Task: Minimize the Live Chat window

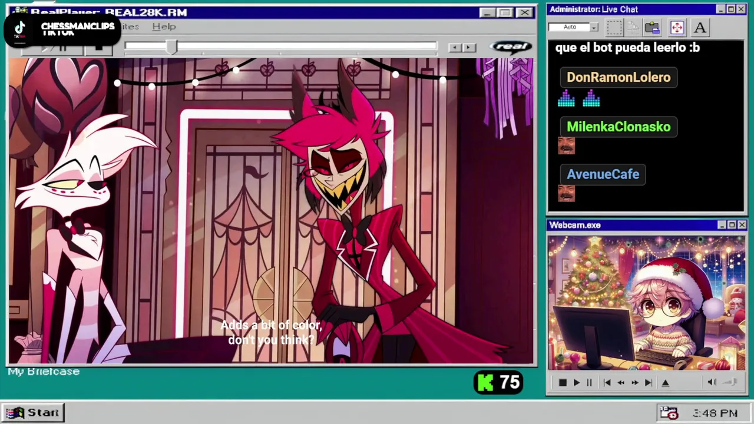Action: 720,9
